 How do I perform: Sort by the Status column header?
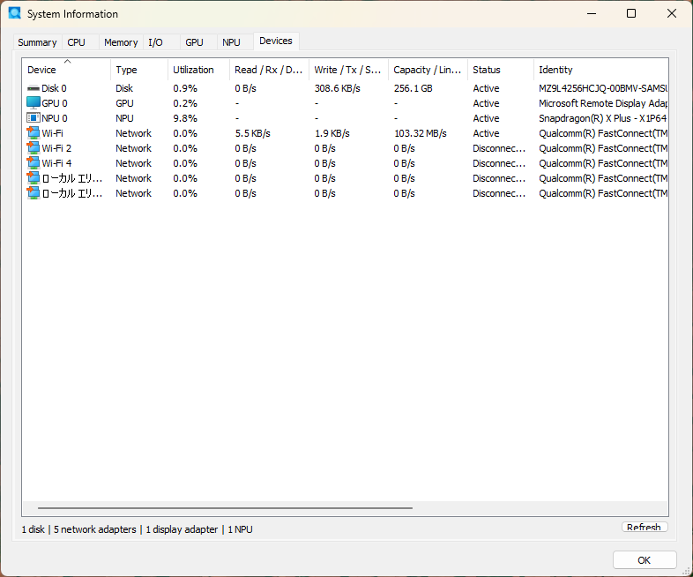pyautogui.click(x=500, y=70)
